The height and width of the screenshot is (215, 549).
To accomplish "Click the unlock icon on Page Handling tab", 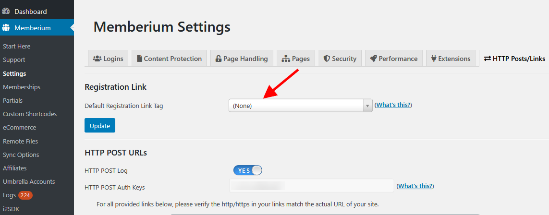I will [x=219, y=59].
